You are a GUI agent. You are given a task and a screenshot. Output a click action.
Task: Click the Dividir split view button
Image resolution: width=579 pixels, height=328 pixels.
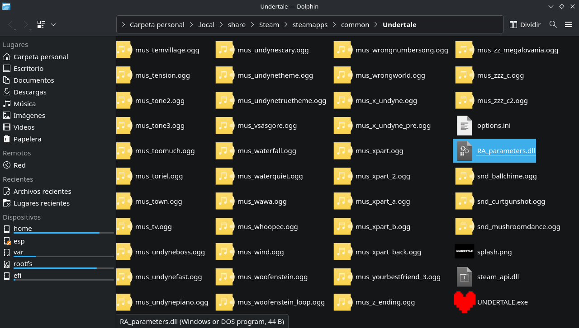525,24
